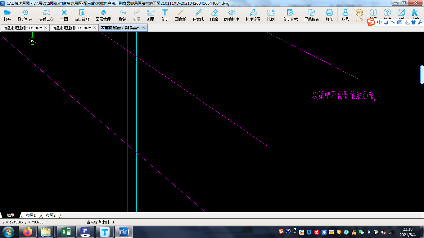The height and width of the screenshot is (238, 424).
Task: Open 快看云盘 cloud drive
Action: [46, 15]
